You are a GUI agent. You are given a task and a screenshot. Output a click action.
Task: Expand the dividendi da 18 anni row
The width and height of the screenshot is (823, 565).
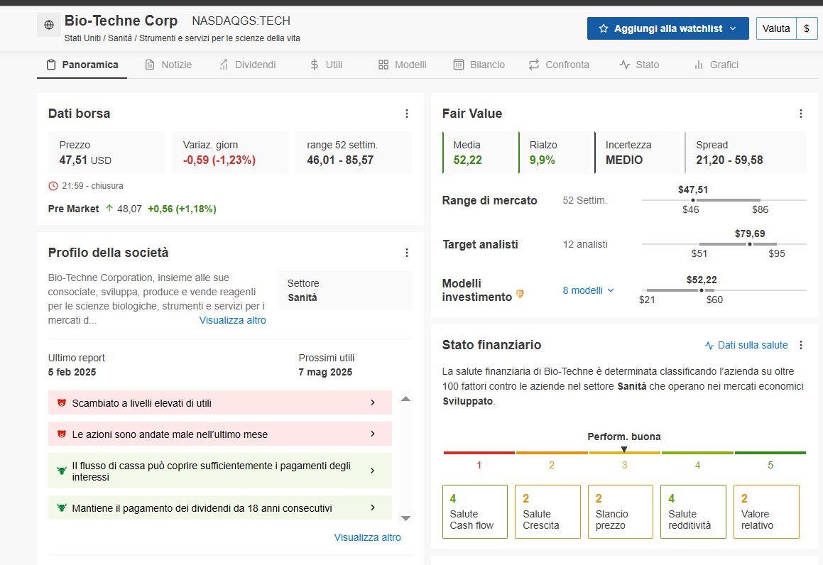[220, 508]
